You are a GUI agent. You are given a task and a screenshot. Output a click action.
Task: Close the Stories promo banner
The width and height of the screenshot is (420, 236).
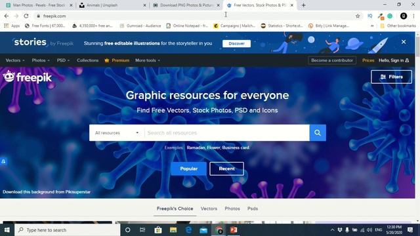point(404,42)
